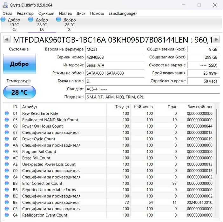Click total host reads value 9 GB

[204, 49]
